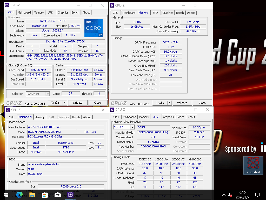Click part number F5-8000J3848H16G
Screen dimensions: 266x200
[153, 146]
